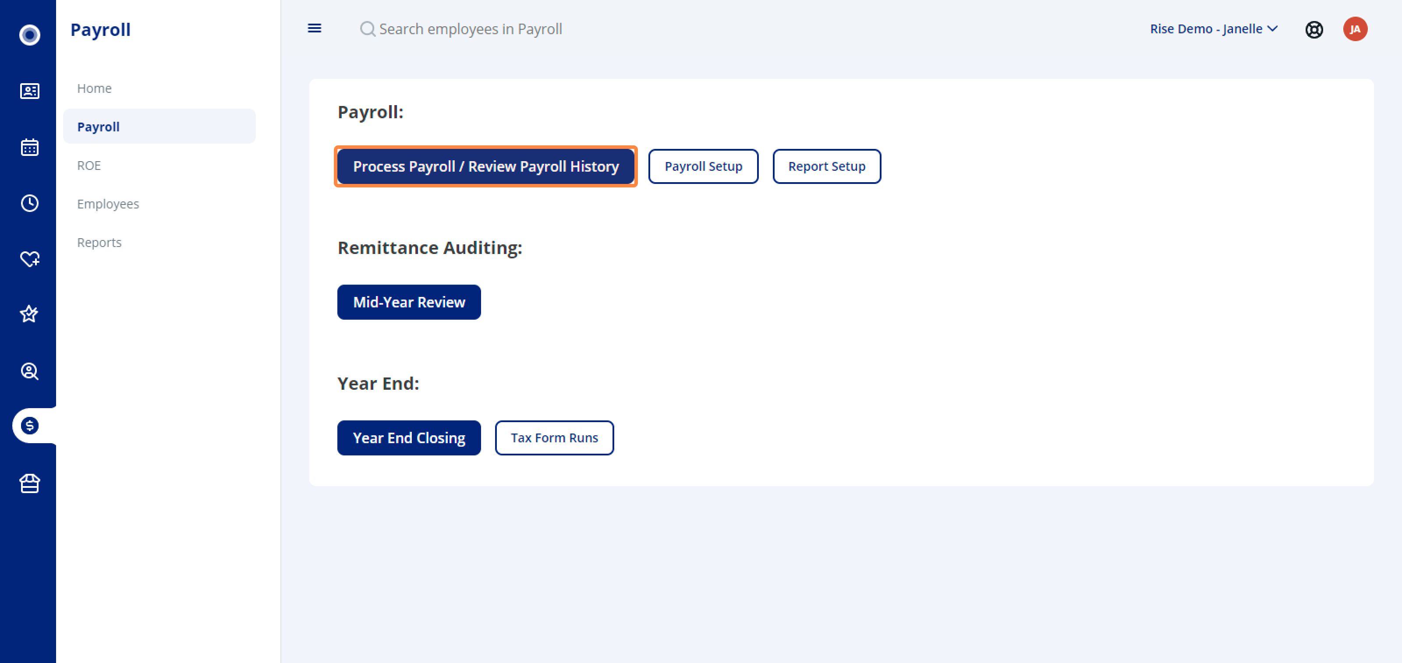Expand the Rise Demo - Janelle dropdown
Image resolution: width=1402 pixels, height=663 pixels.
(1214, 29)
